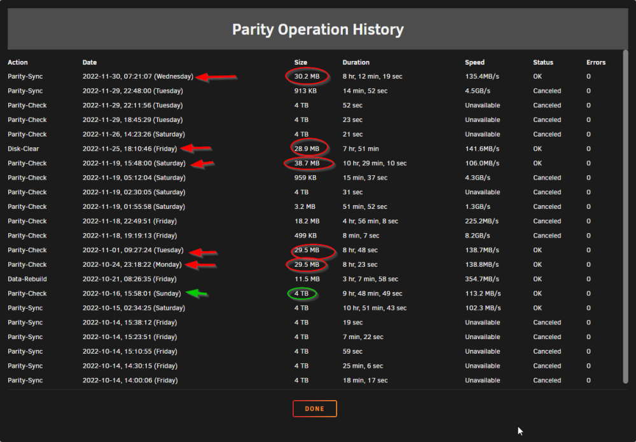Select the date 2022-11-30, 07:21:07 (Wednesday)
This screenshot has width=636, height=442.
(x=138, y=77)
